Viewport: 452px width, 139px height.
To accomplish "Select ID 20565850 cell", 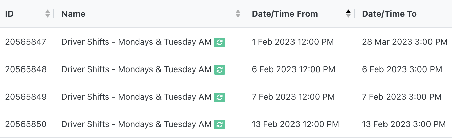I will click(x=26, y=124).
